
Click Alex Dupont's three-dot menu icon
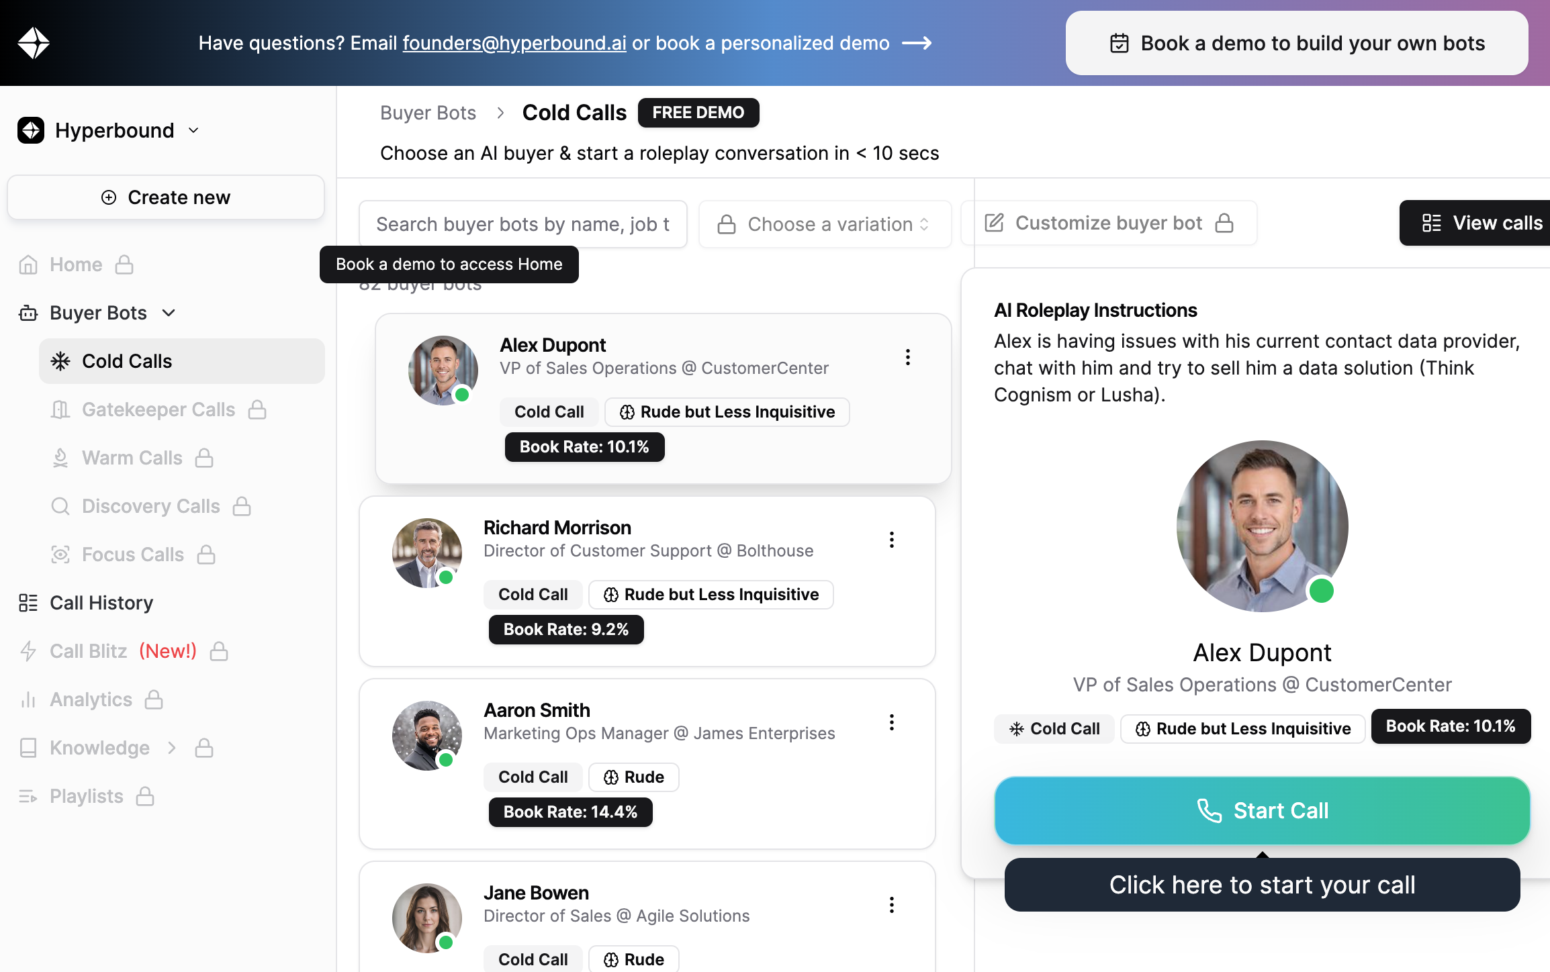[907, 356]
